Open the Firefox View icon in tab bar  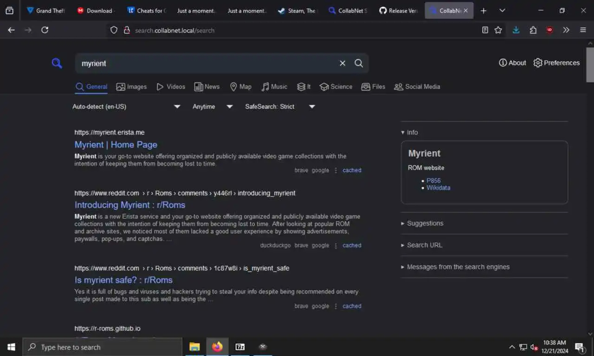9,10
